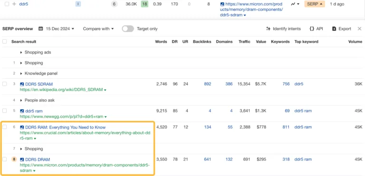The image size is (365, 176).
Task: Click the Export file icon
Action: pyautogui.click(x=334, y=29)
